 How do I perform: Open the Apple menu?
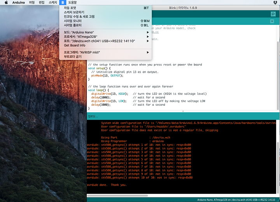pyautogui.click(x=6, y=2)
